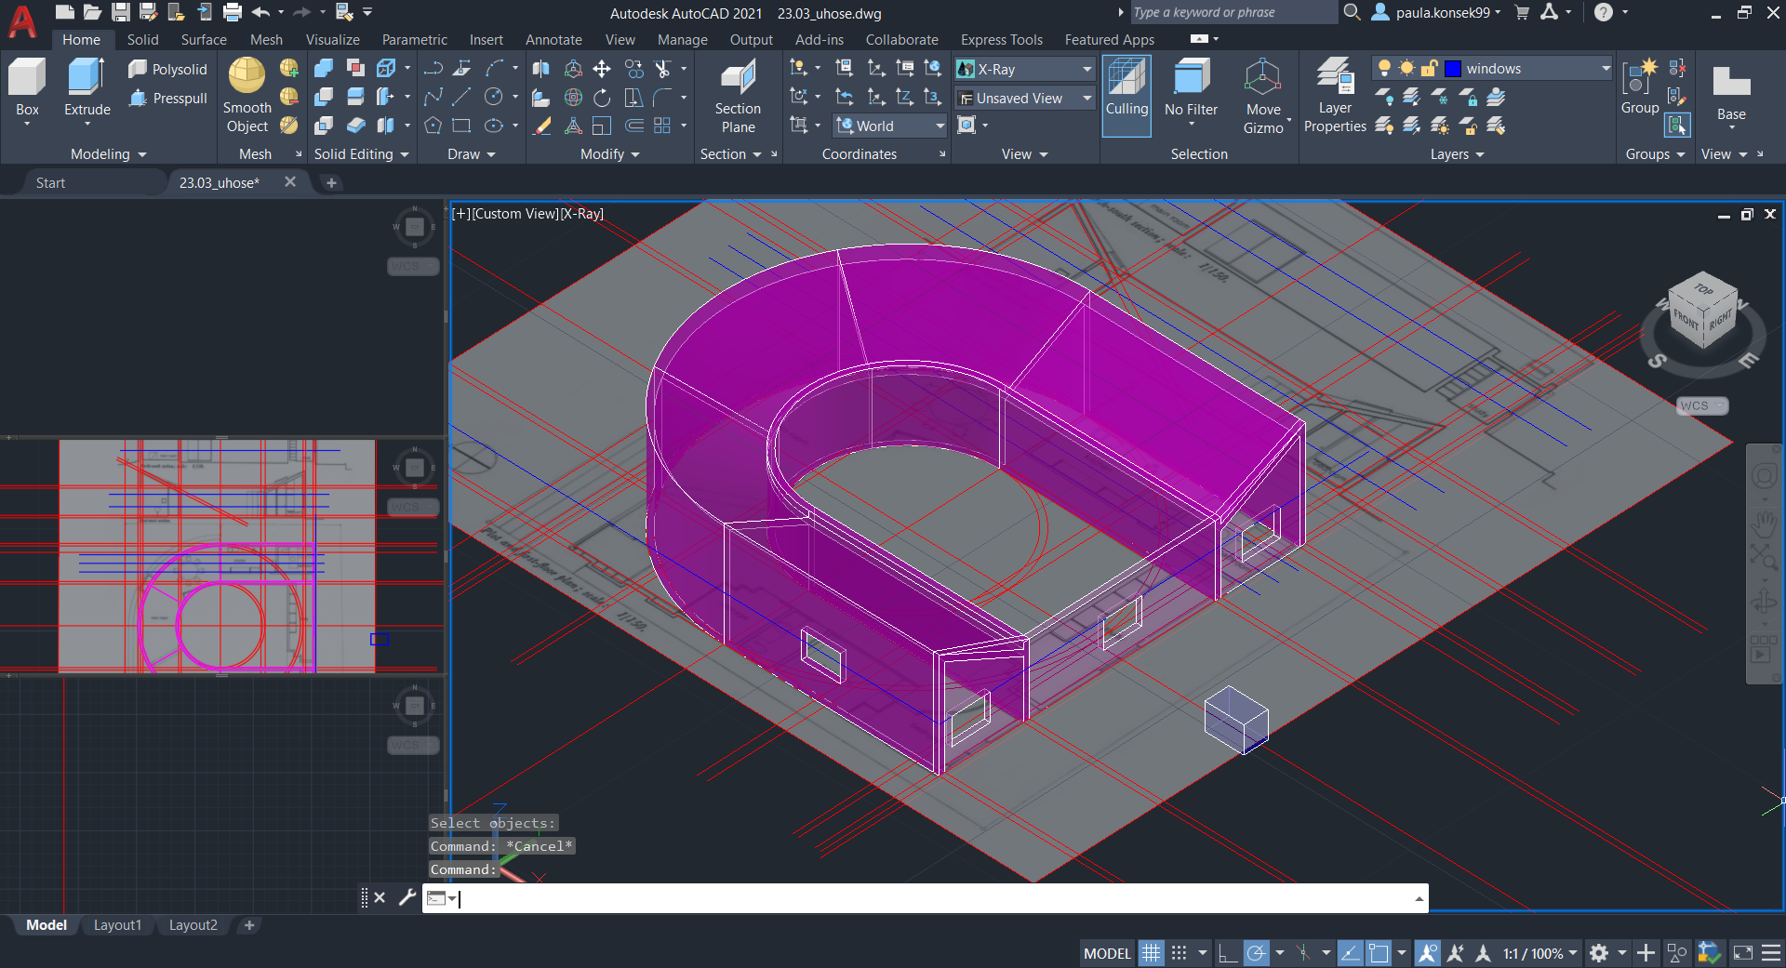Expand the Modify panel
Viewport: 1786px width, 968px height.
point(609,154)
